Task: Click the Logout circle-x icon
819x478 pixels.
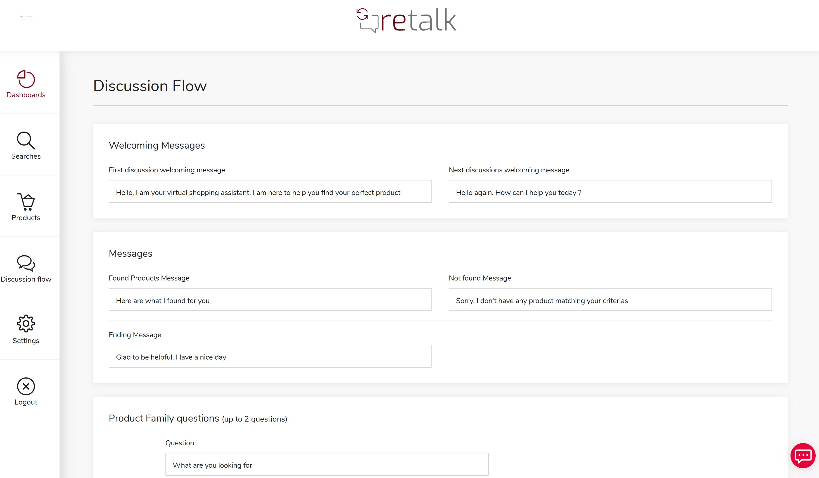Action: [x=26, y=386]
